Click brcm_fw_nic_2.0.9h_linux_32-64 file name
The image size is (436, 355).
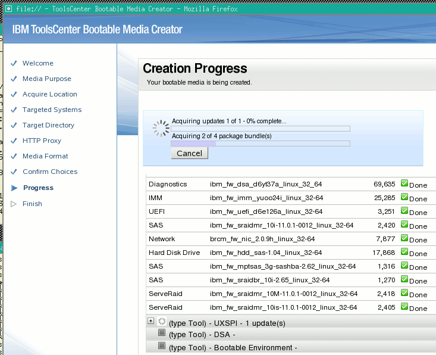click(262, 239)
